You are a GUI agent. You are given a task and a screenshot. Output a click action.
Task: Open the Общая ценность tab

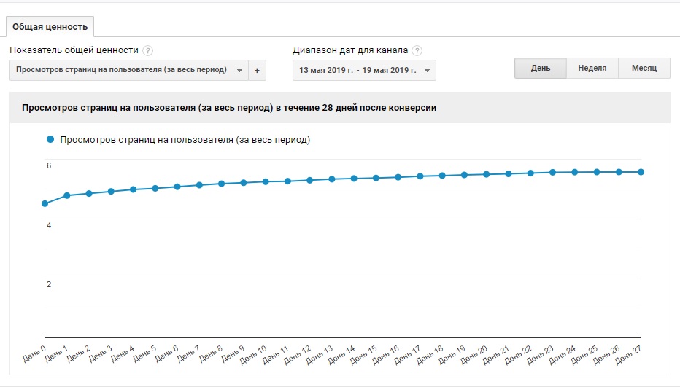[50, 27]
